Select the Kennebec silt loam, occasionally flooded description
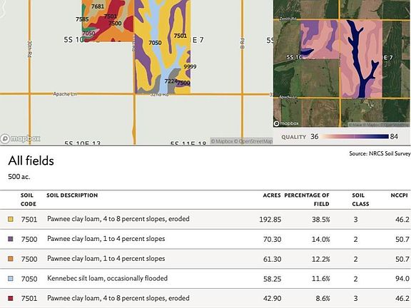The height and width of the screenshot is (308, 411). pos(107,278)
